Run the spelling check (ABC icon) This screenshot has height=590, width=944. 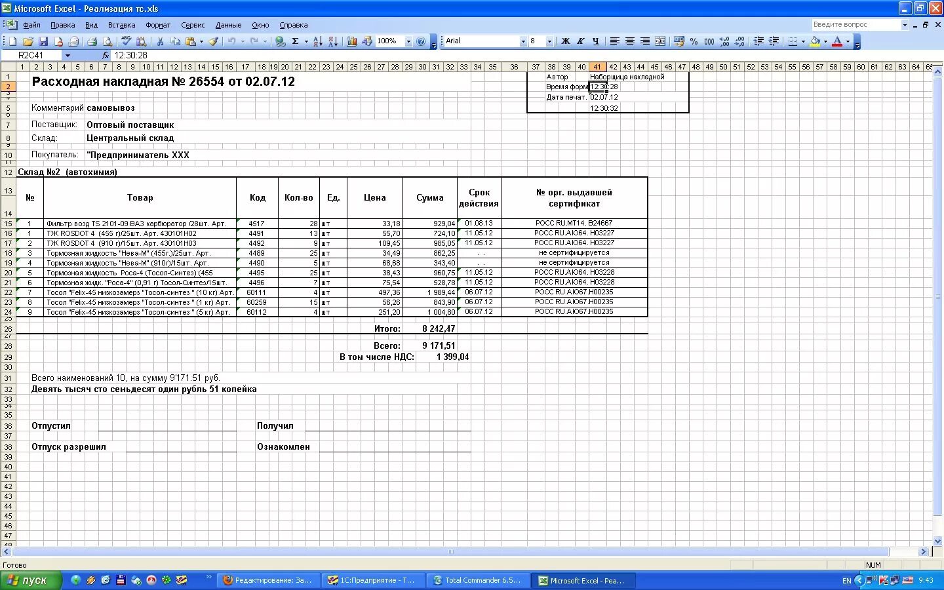coord(126,41)
